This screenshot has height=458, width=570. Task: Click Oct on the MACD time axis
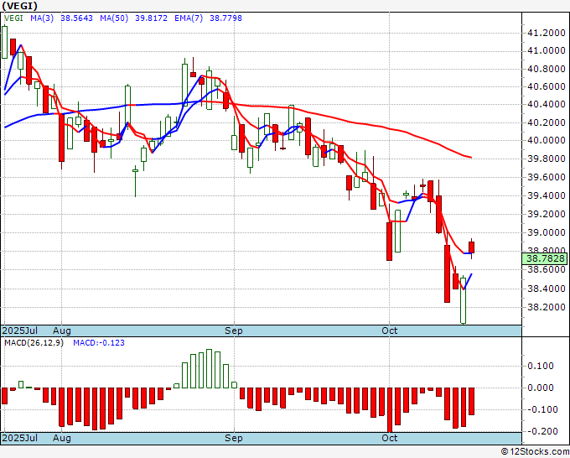[x=389, y=438]
